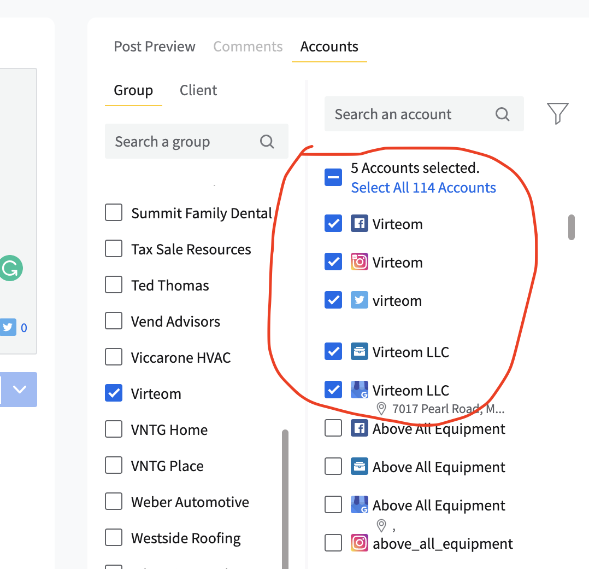The height and width of the screenshot is (569, 589).
Task: Toggle the accounts selected master checkbox
Action: (x=333, y=177)
